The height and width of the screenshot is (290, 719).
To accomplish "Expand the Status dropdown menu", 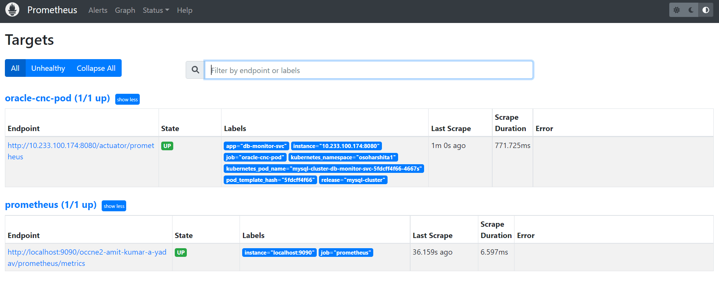I will (156, 10).
